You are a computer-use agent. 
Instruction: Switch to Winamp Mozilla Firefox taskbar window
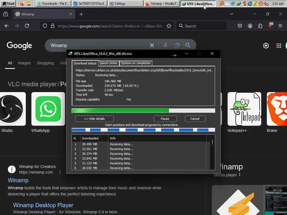[162, 3]
